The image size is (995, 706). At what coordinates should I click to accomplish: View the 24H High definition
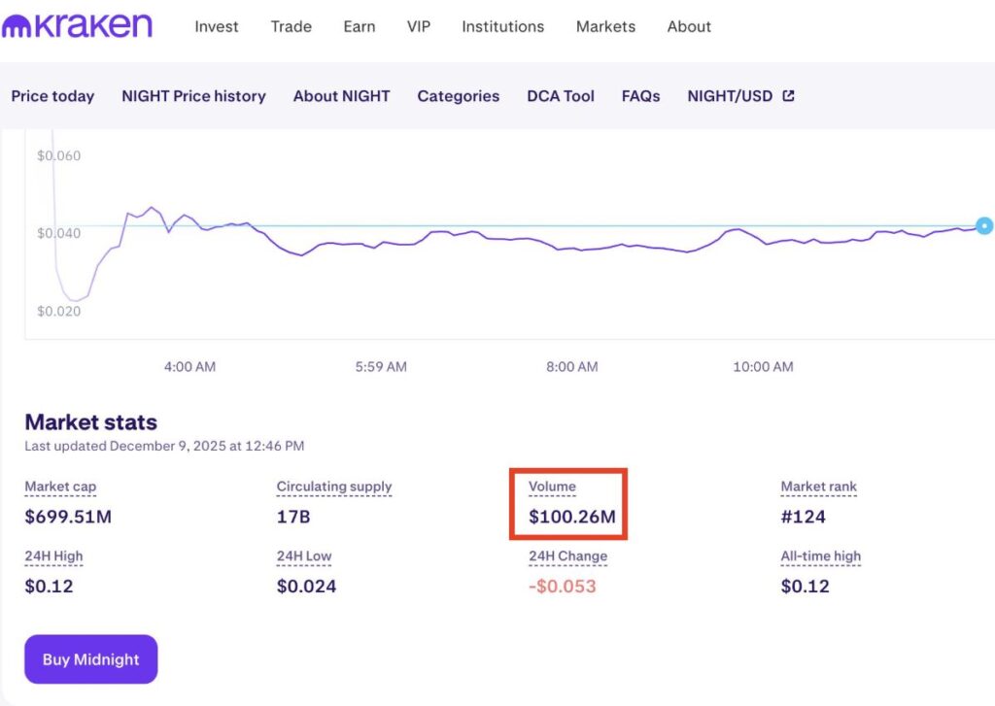click(x=53, y=555)
